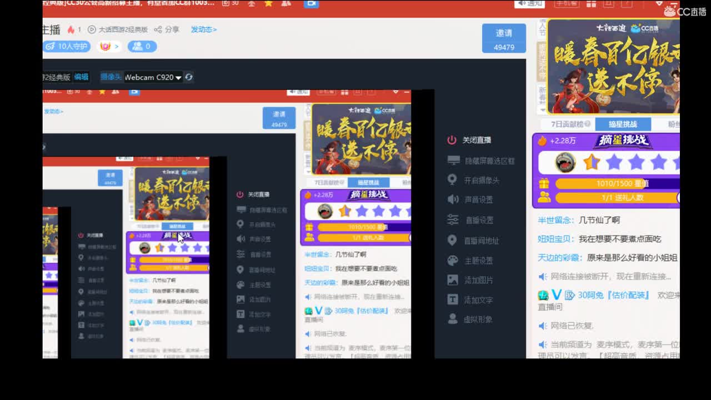Choose 添加图片 to add an image
The width and height of the screenshot is (711, 400).
click(479, 280)
